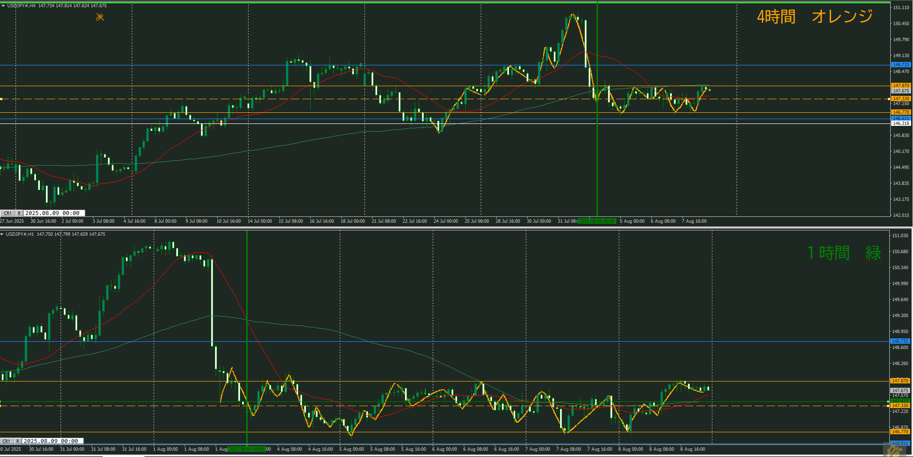Screen dimensions: 913x457
Task: Click '1 Aug 00:00' on H1 time axis
Action: tap(166, 449)
